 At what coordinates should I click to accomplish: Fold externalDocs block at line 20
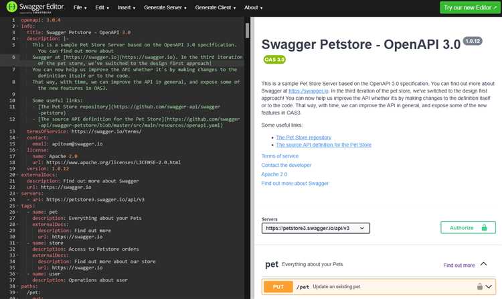17,175
